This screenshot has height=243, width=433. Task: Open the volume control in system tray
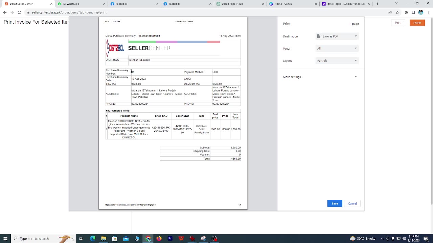(x=404, y=239)
